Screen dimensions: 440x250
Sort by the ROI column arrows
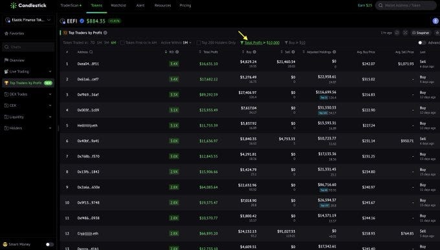[x=166, y=52]
